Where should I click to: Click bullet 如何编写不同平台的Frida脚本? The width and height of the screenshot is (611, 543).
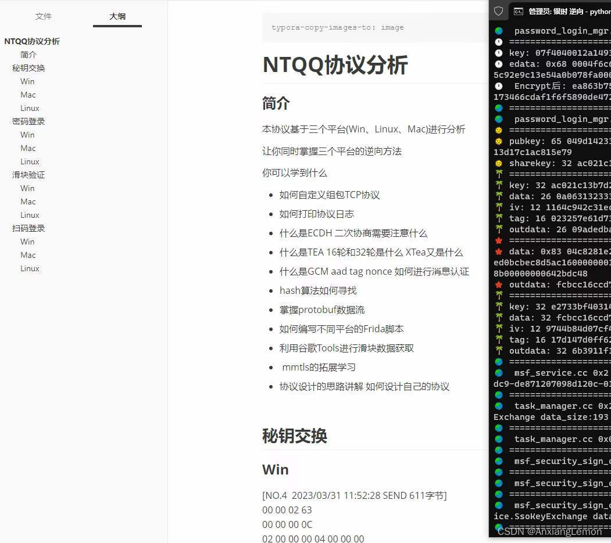[341, 329]
